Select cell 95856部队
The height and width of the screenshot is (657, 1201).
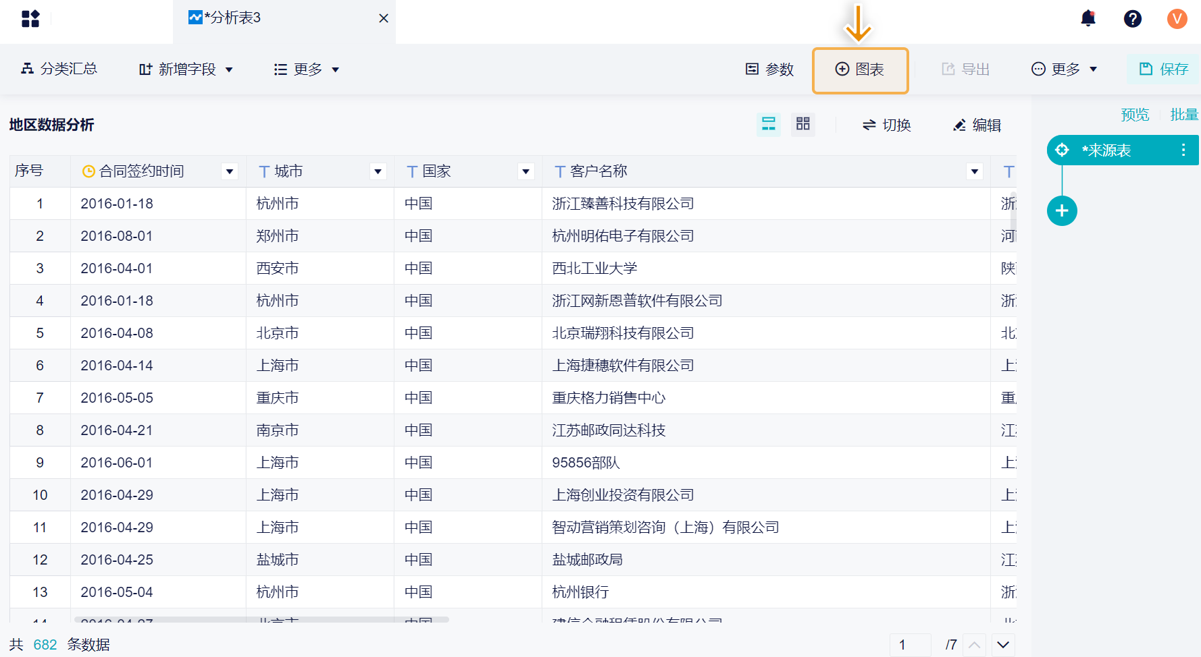[x=766, y=463]
